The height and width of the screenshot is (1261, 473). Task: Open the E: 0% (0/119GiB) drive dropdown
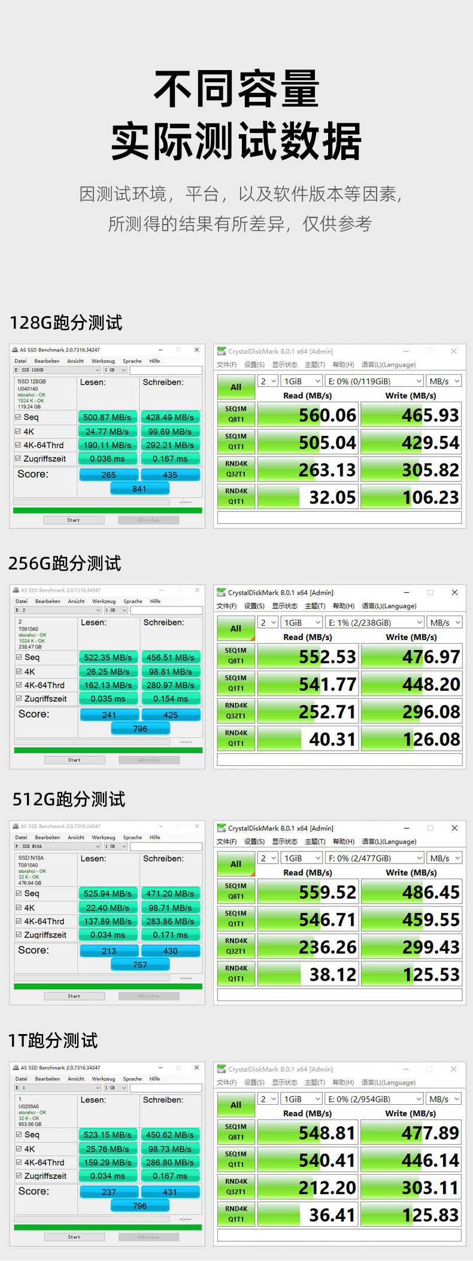(x=374, y=381)
